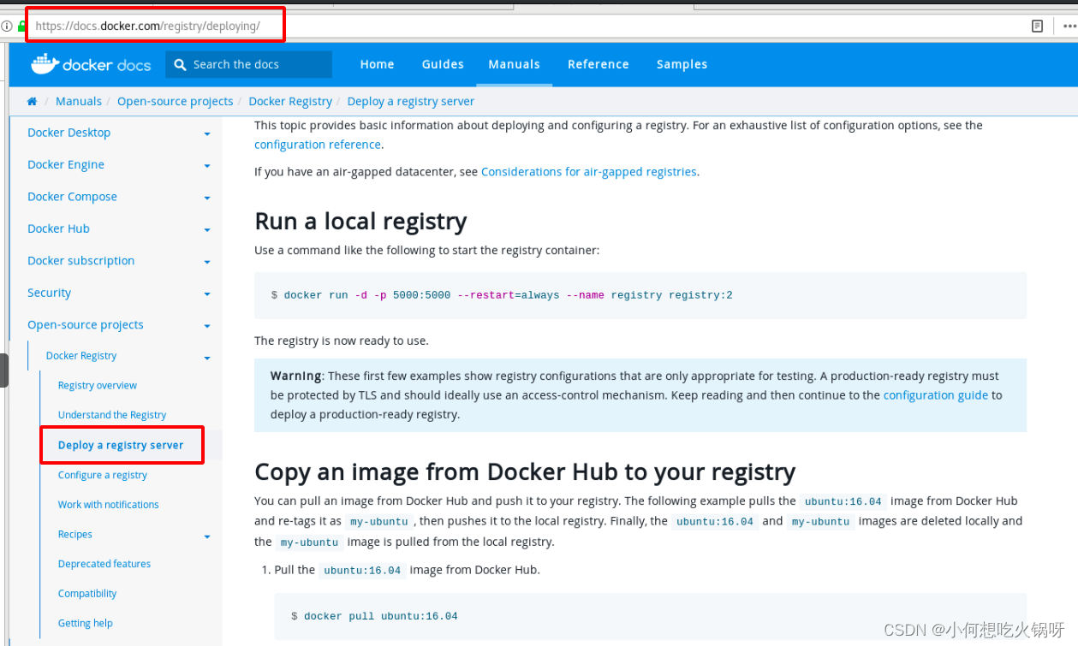The width and height of the screenshot is (1078, 646).
Task: Open Recipes in the sidebar
Action: tap(75, 535)
